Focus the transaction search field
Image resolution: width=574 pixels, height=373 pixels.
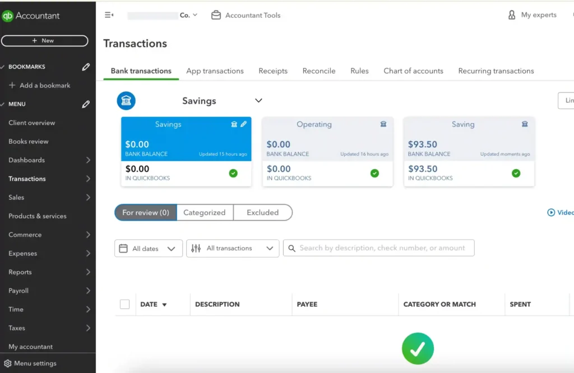tap(379, 248)
